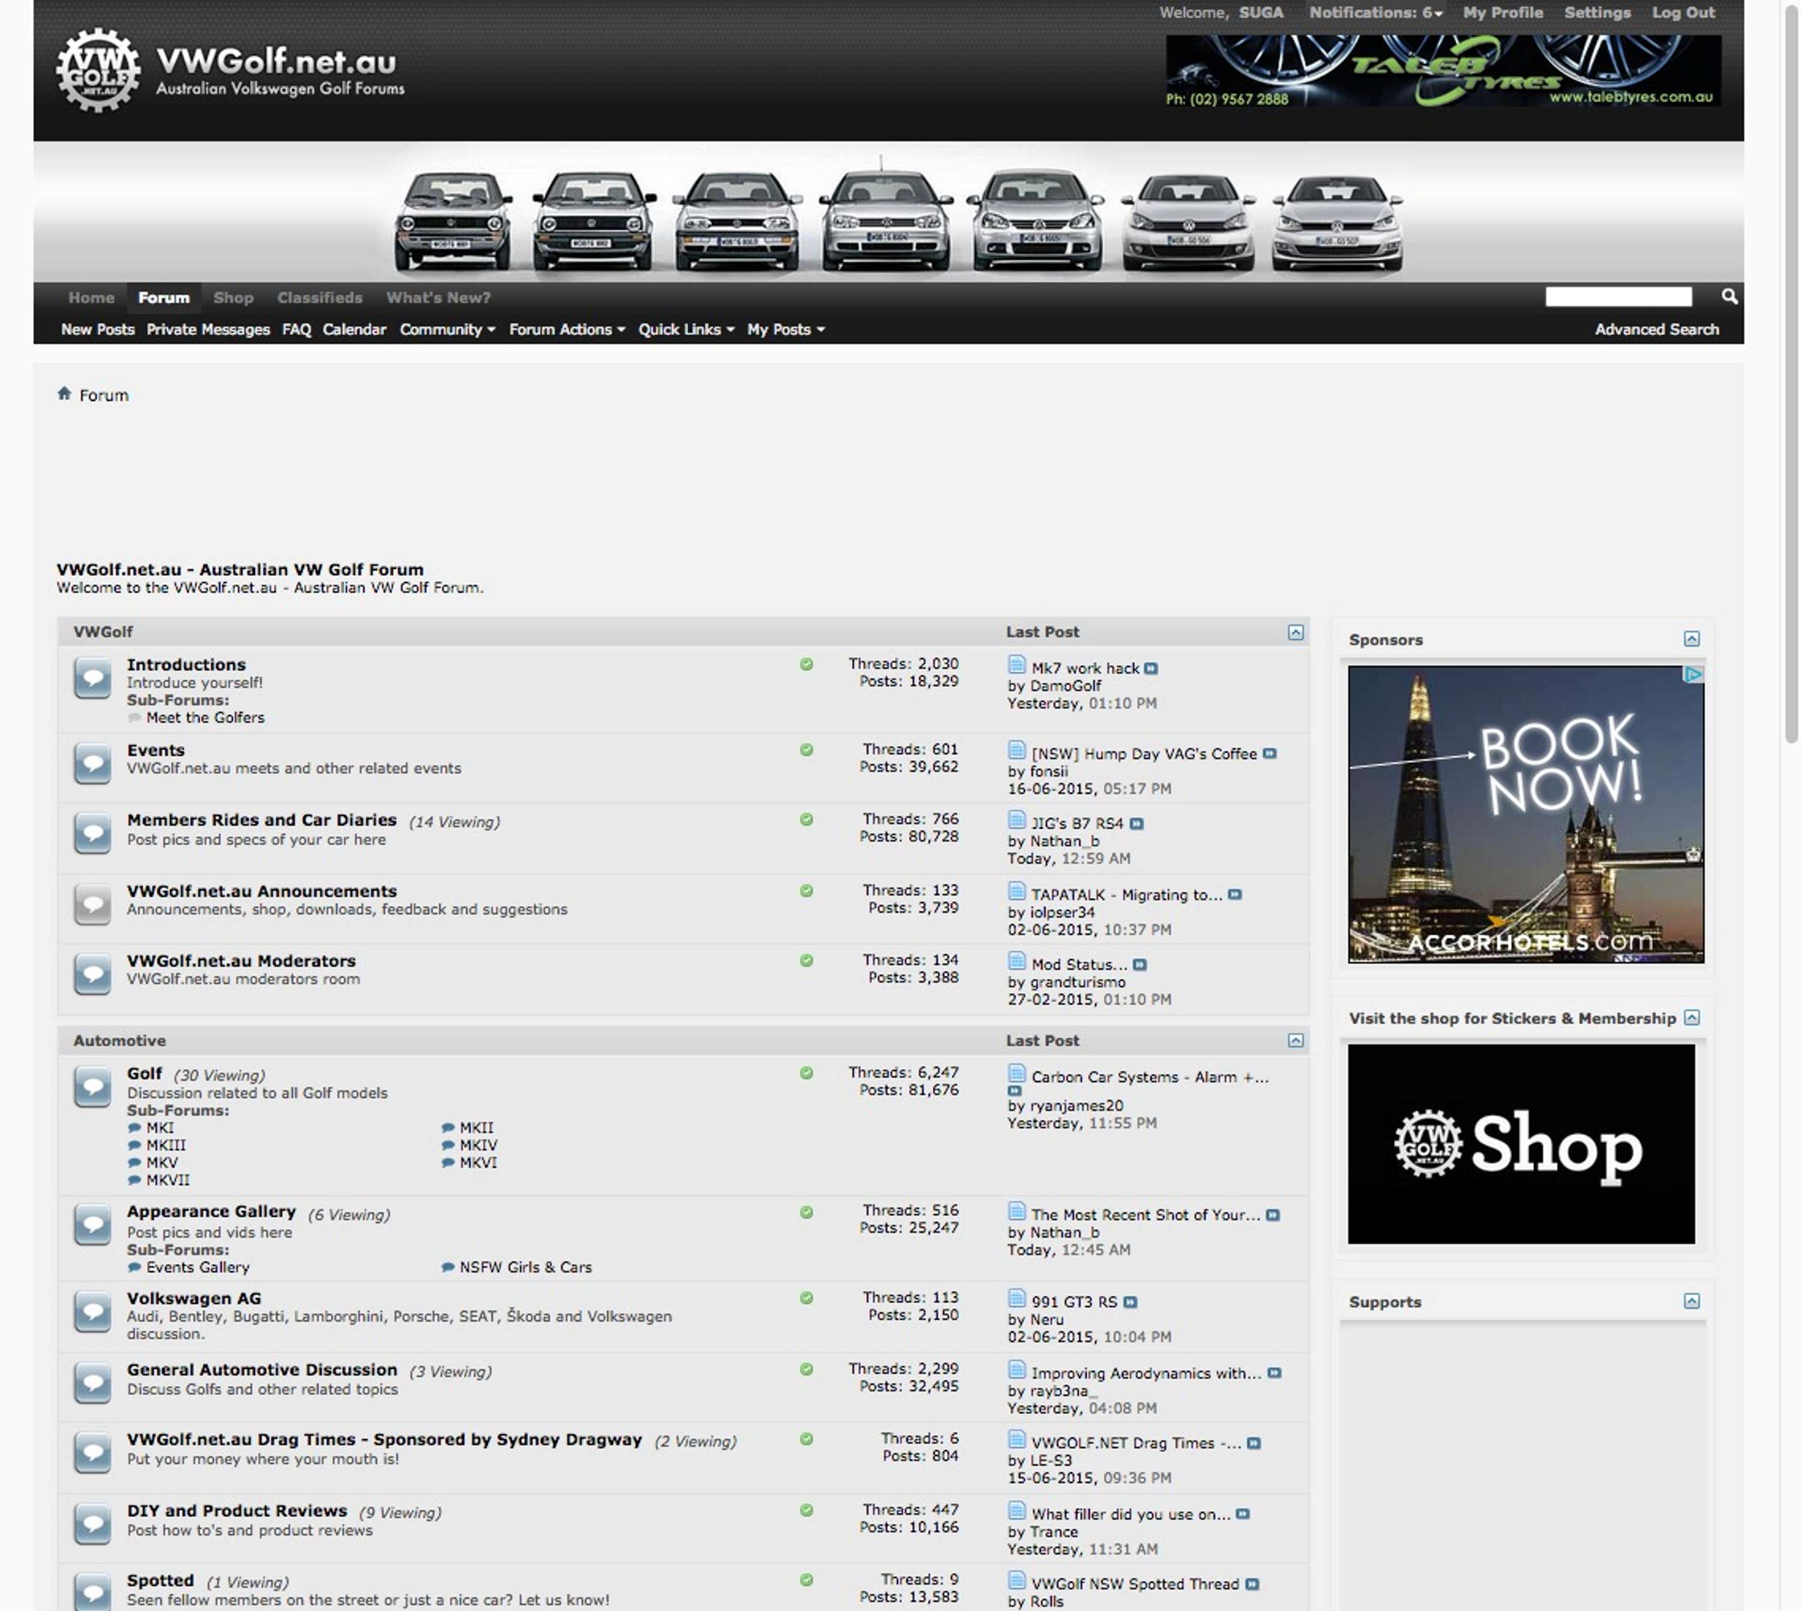The height and width of the screenshot is (1611, 1801).
Task: Switch to the Classifieds tab
Action: tap(319, 297)
